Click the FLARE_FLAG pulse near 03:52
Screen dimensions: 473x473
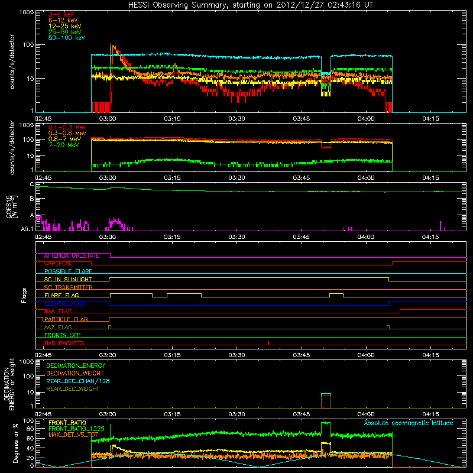point(336,295)
